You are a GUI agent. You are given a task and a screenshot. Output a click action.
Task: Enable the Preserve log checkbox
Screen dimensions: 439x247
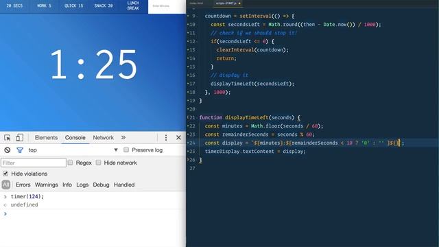[126, 150]
